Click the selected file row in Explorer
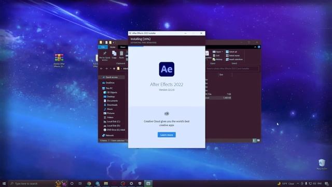 tap(218, 98)
